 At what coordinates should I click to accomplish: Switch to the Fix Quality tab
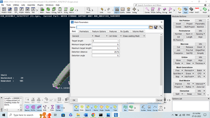point(124,31)
